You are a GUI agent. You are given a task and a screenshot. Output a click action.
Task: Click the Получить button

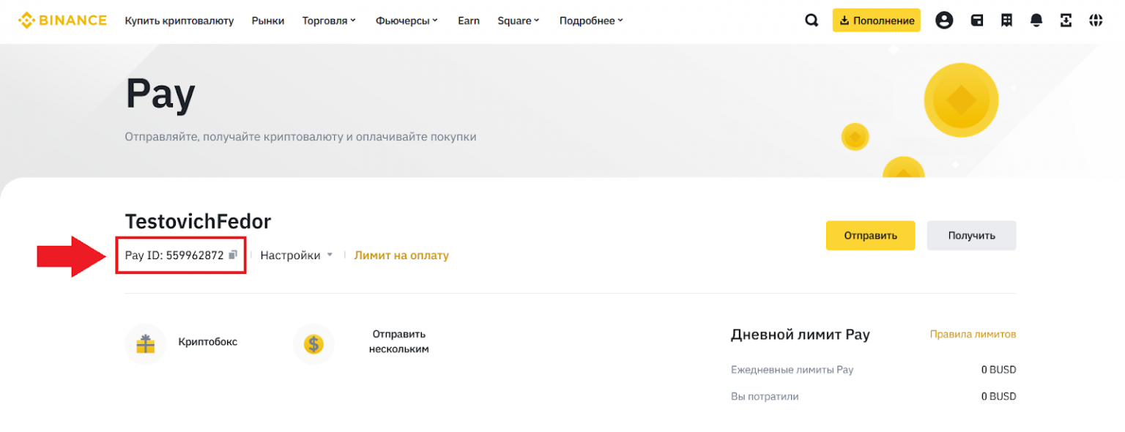[971, 236]
